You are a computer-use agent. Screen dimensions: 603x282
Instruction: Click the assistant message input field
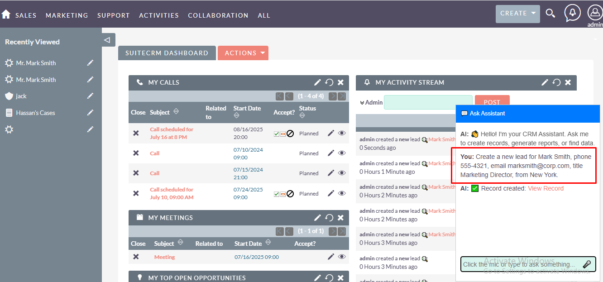[x=521, y=264]
